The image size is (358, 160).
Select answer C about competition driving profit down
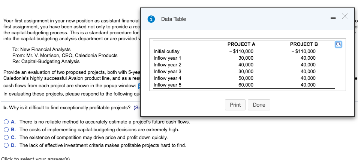(x=6, y=138)
